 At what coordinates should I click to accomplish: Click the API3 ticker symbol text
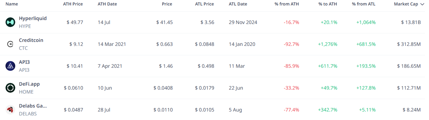pos(24,70)
